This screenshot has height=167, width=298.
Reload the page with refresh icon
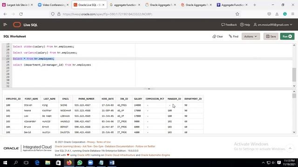click(x=21, y=14)
